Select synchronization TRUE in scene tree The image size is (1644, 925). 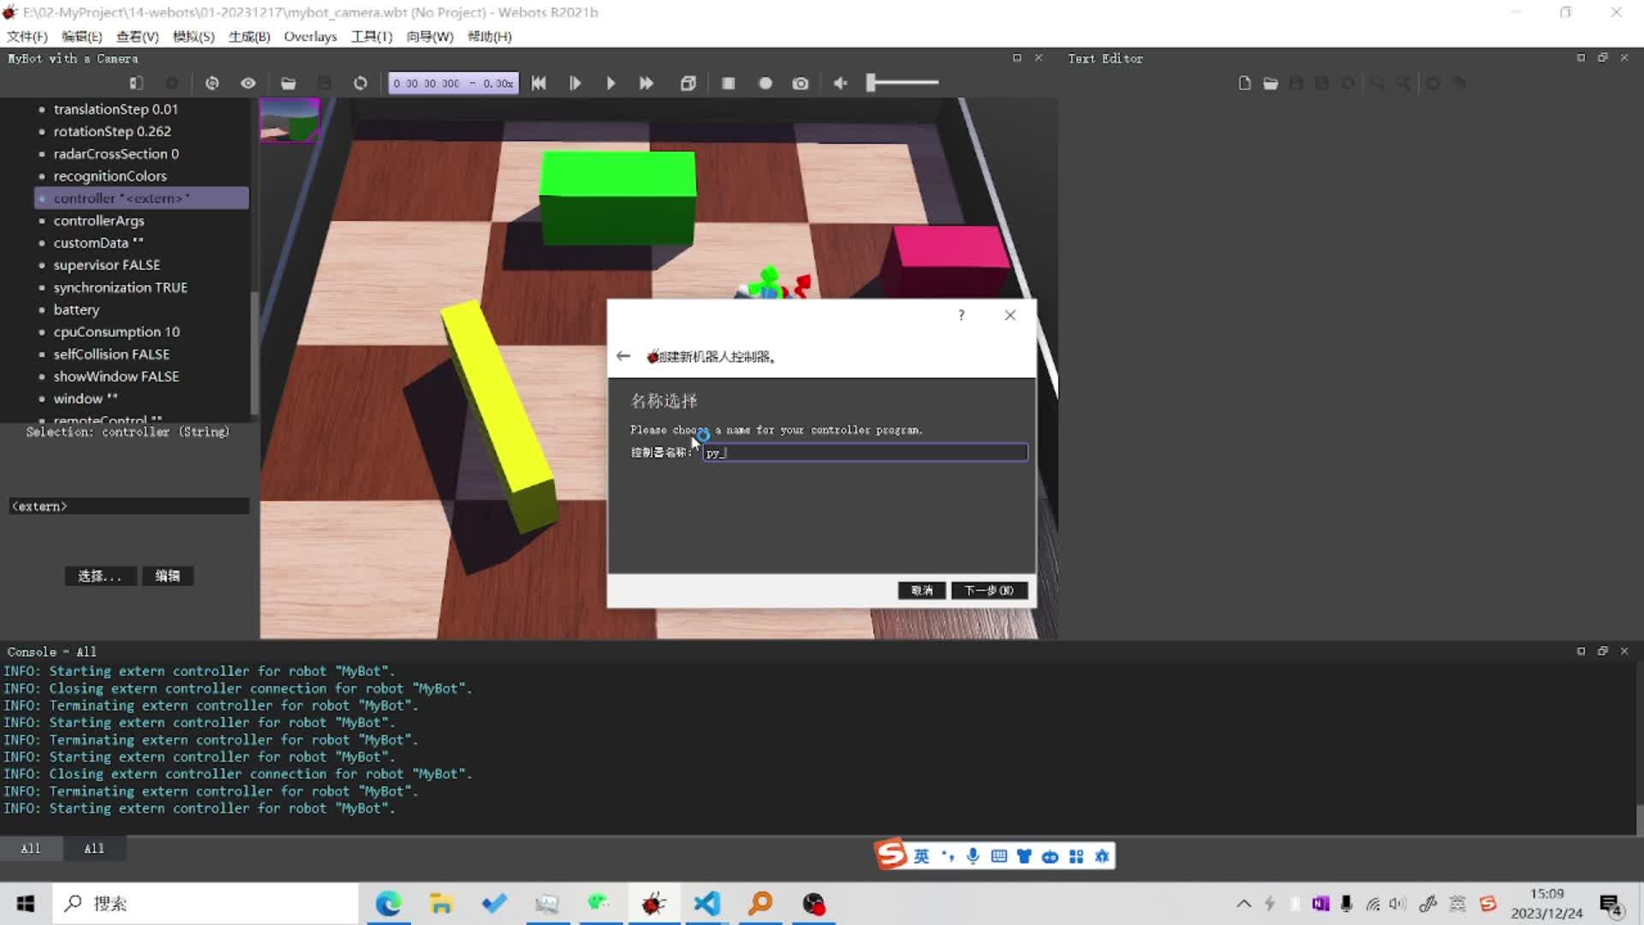pyautogui.click(x=120, y=287)
